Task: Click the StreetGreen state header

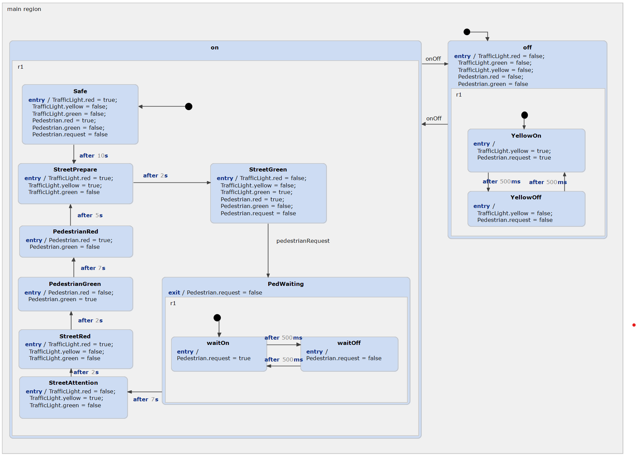Action: (x=268, y=169)
